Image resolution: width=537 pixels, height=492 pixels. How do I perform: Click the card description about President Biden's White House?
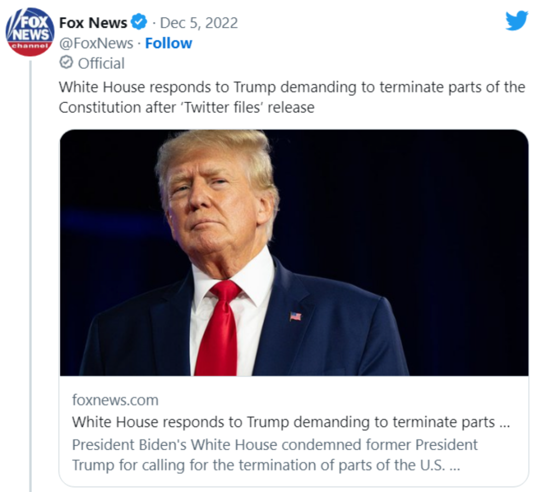(274, 455)
